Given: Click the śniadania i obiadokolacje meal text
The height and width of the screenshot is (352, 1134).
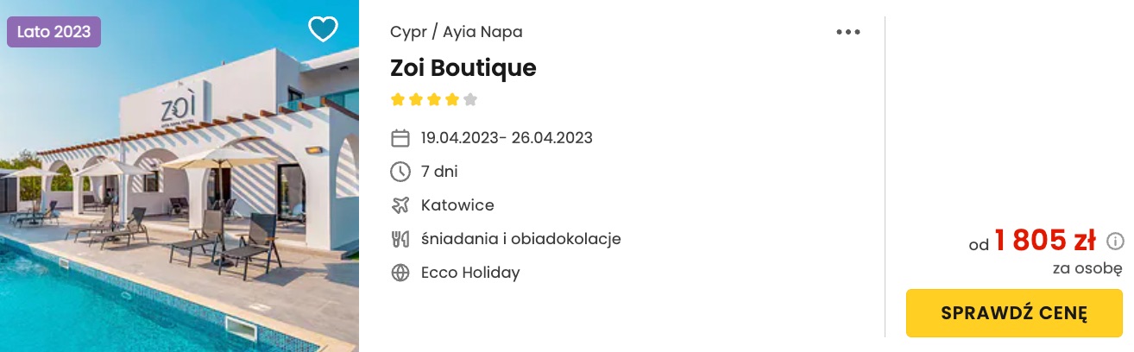Looking at the screenshot, I should pos(521,239).
